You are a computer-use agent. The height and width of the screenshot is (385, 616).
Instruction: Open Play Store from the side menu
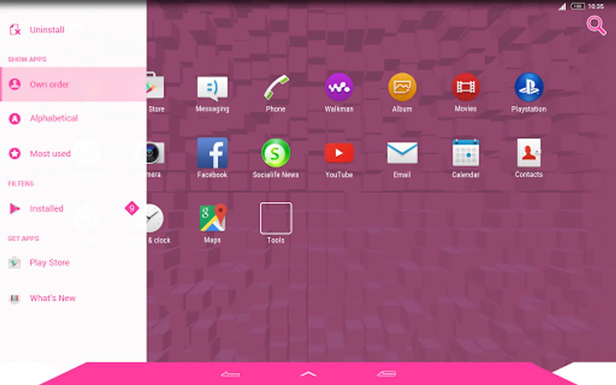point(73,263)
